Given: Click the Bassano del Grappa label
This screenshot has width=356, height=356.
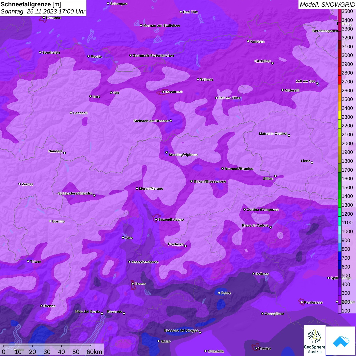Looking at the screenshot, I should 181,330.
